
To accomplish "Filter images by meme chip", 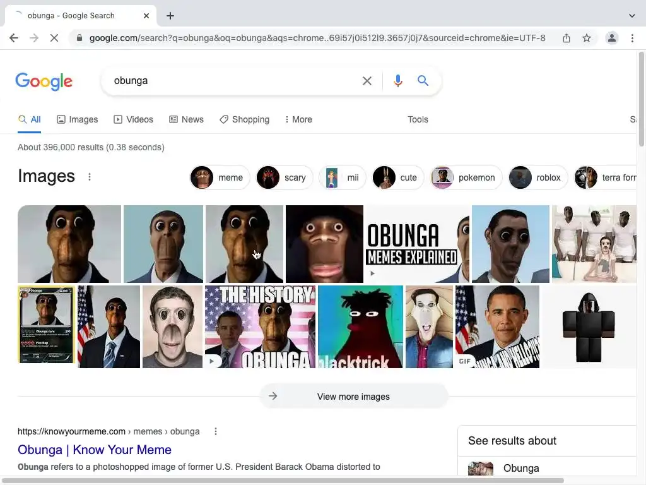I will point(220,177).
